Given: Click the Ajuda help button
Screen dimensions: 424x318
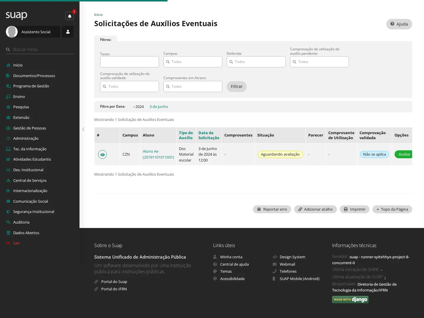Looking at the screenshot, I should pyautogui.click(x=399, y=24).
